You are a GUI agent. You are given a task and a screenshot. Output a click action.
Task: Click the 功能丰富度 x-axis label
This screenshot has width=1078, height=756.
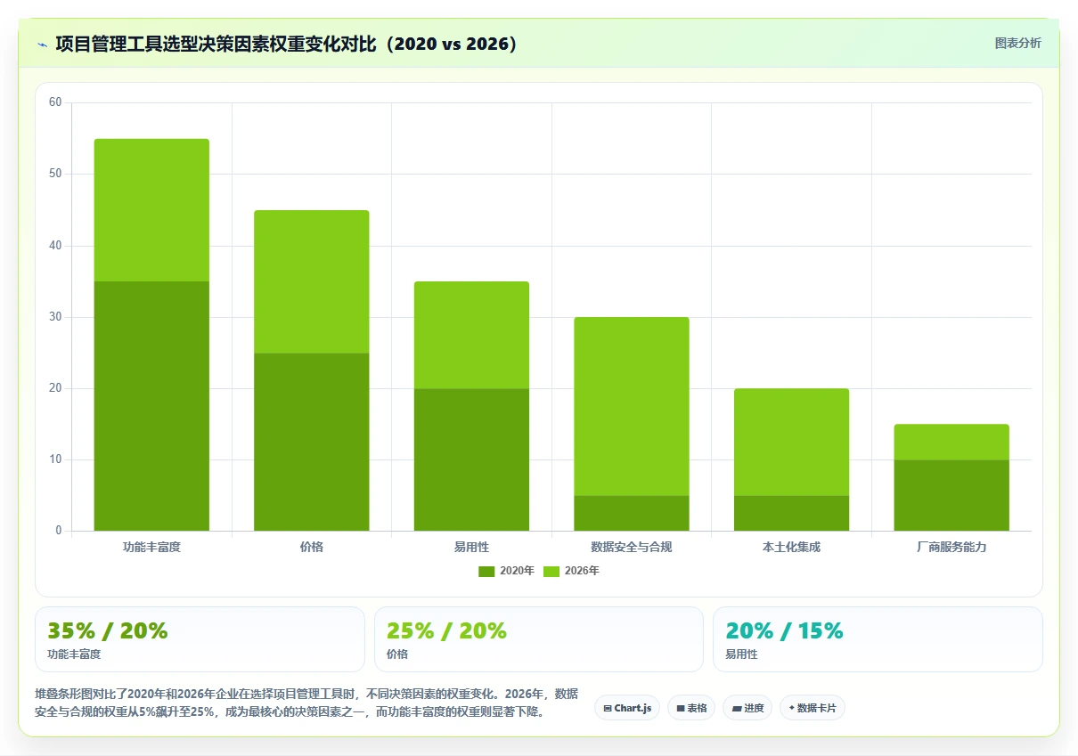click(151, 547)
